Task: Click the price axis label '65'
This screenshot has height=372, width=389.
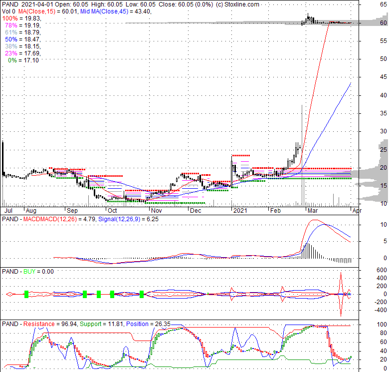Action: [x=384, y=4]
